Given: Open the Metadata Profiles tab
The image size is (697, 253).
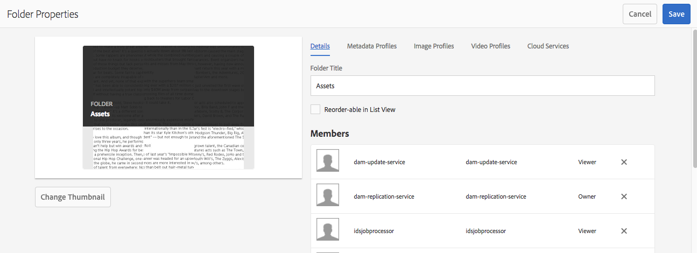Looking at the screenshot, I should click(x=372, y=46).
